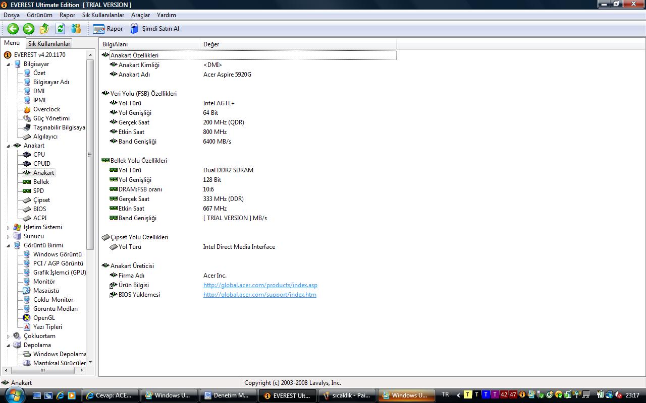The height and width of the screenshot is (403, 646).
Task: Open the global.acer.com products link
Action: pyautogui.click(x=260, y=285)
